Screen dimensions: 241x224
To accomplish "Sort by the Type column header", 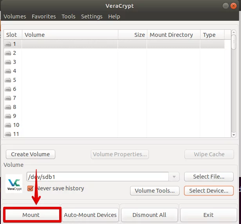I will pyautogui.click(x=212, y=35).
